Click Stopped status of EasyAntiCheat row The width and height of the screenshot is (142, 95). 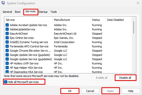[x=97, y=34]
